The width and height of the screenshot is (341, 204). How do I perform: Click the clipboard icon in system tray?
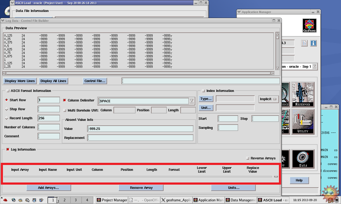click(x=331, y=200)
